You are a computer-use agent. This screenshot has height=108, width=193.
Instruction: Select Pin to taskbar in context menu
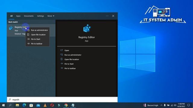click(x=37, y=44)
